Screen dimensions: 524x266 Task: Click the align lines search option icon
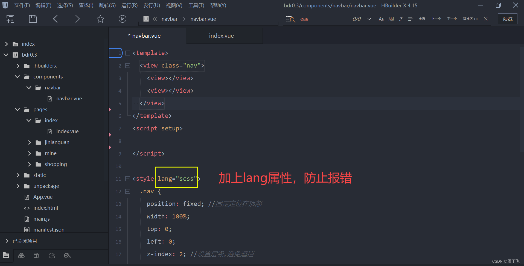tap(411, 19)
